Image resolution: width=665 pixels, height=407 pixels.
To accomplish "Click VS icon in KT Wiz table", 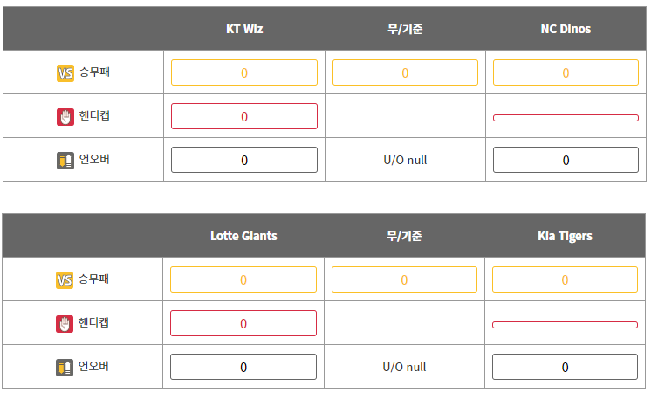I will [65, 73].
